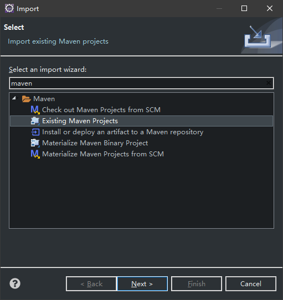283x300 pixels.
Task: Click the Maven folder icon
Action: coord(26,99)
